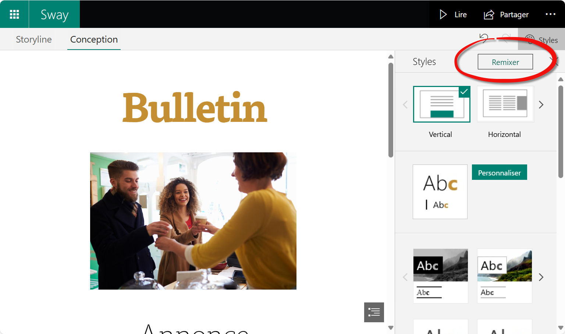This screenshot has height=334, width=565.
Task: Show next style variations with right chevron
Action: coord(541,277)
